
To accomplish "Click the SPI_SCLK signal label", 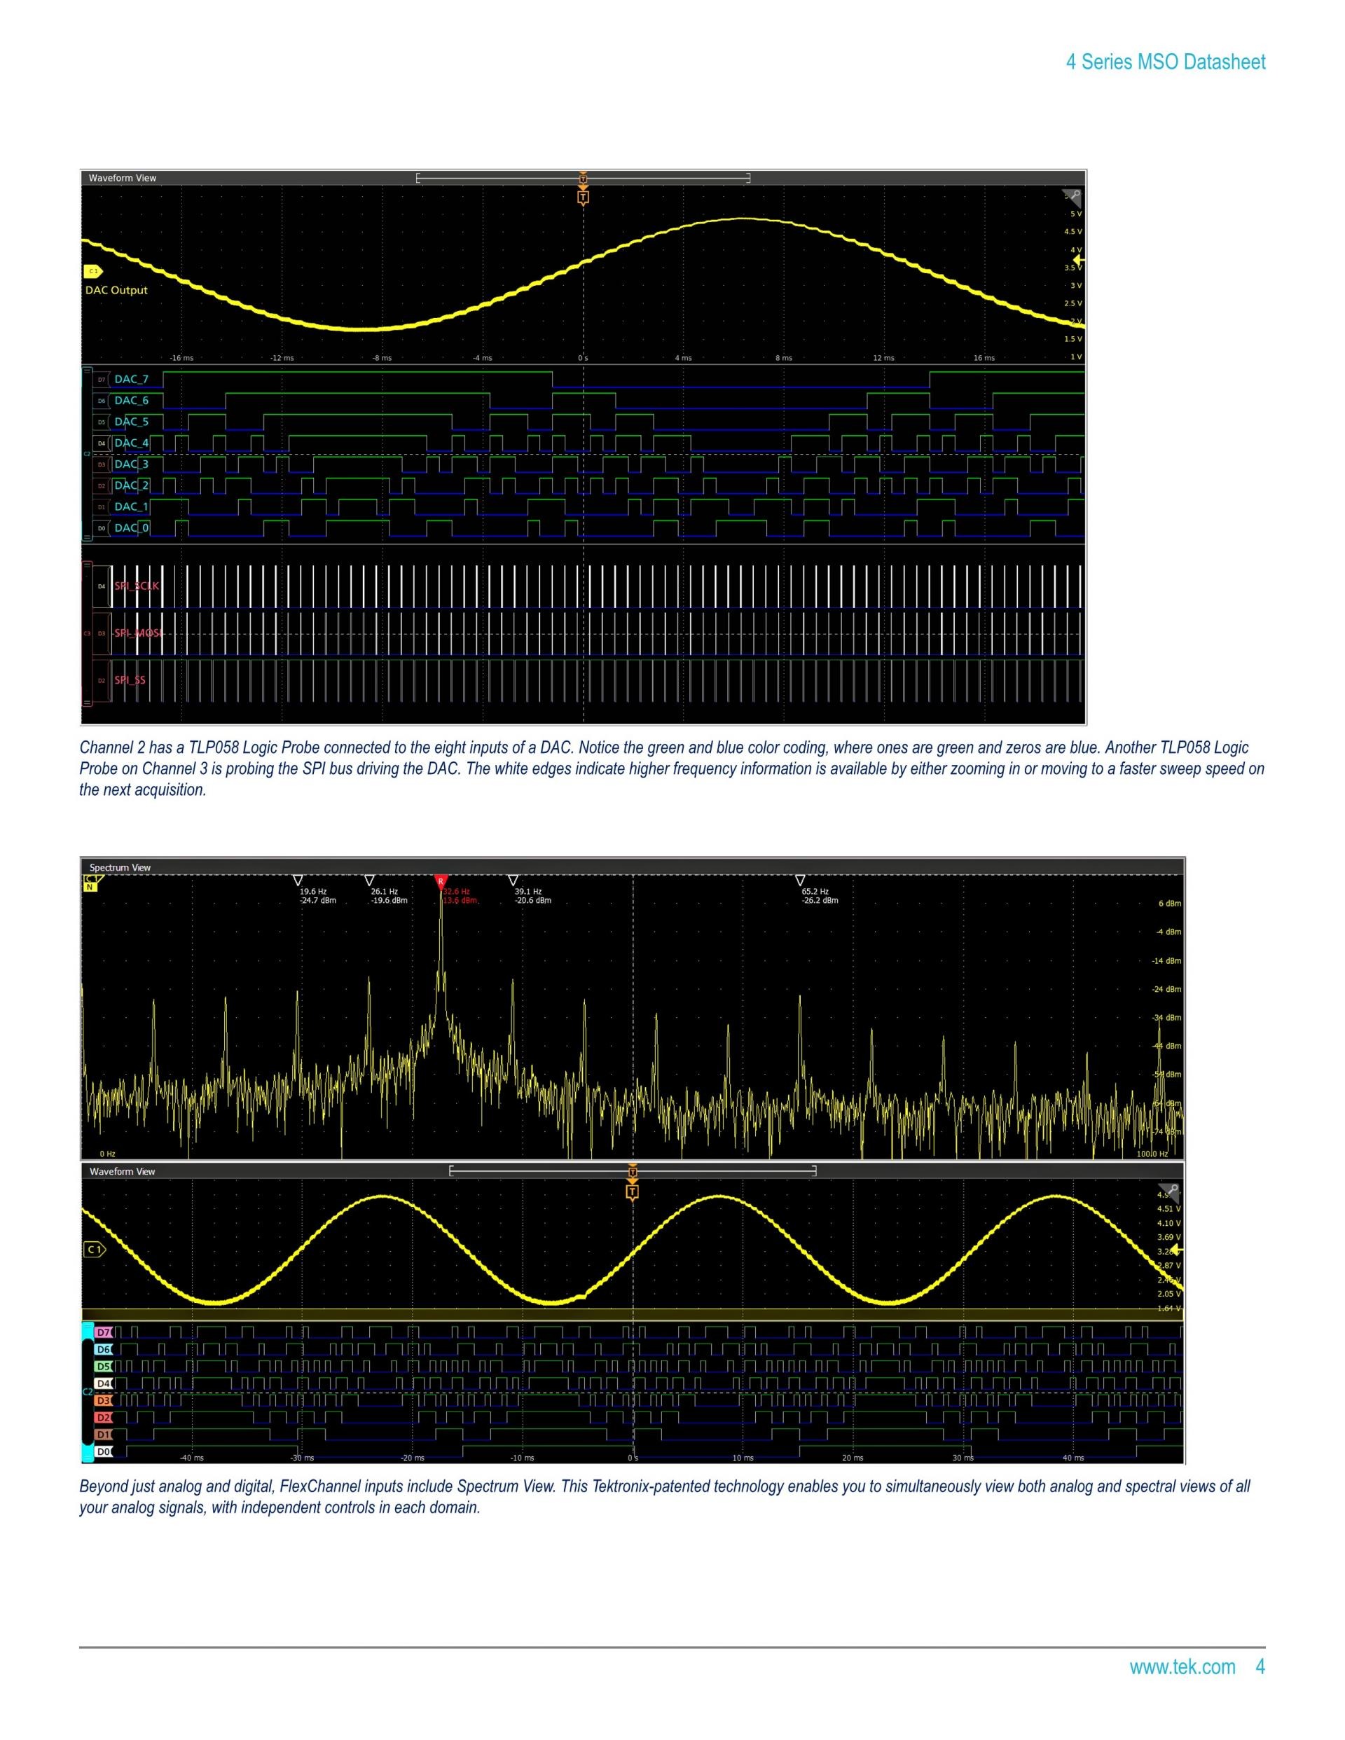I will pyautogui.click(x=137, y=586).
